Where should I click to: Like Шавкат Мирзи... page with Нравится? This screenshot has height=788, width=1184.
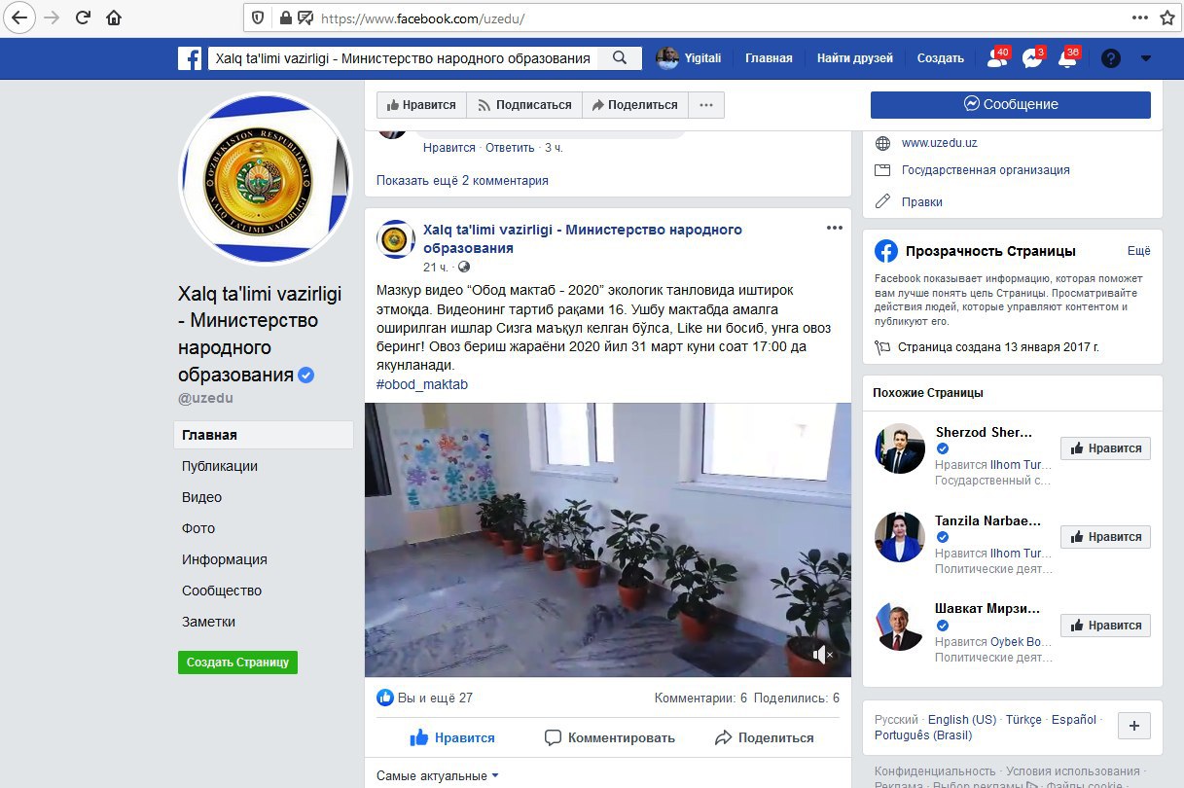coord(1105,625)
